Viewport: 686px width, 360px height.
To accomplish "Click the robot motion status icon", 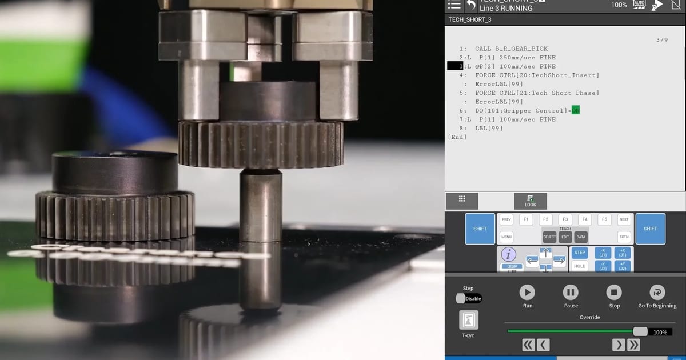I will (657, 5).
